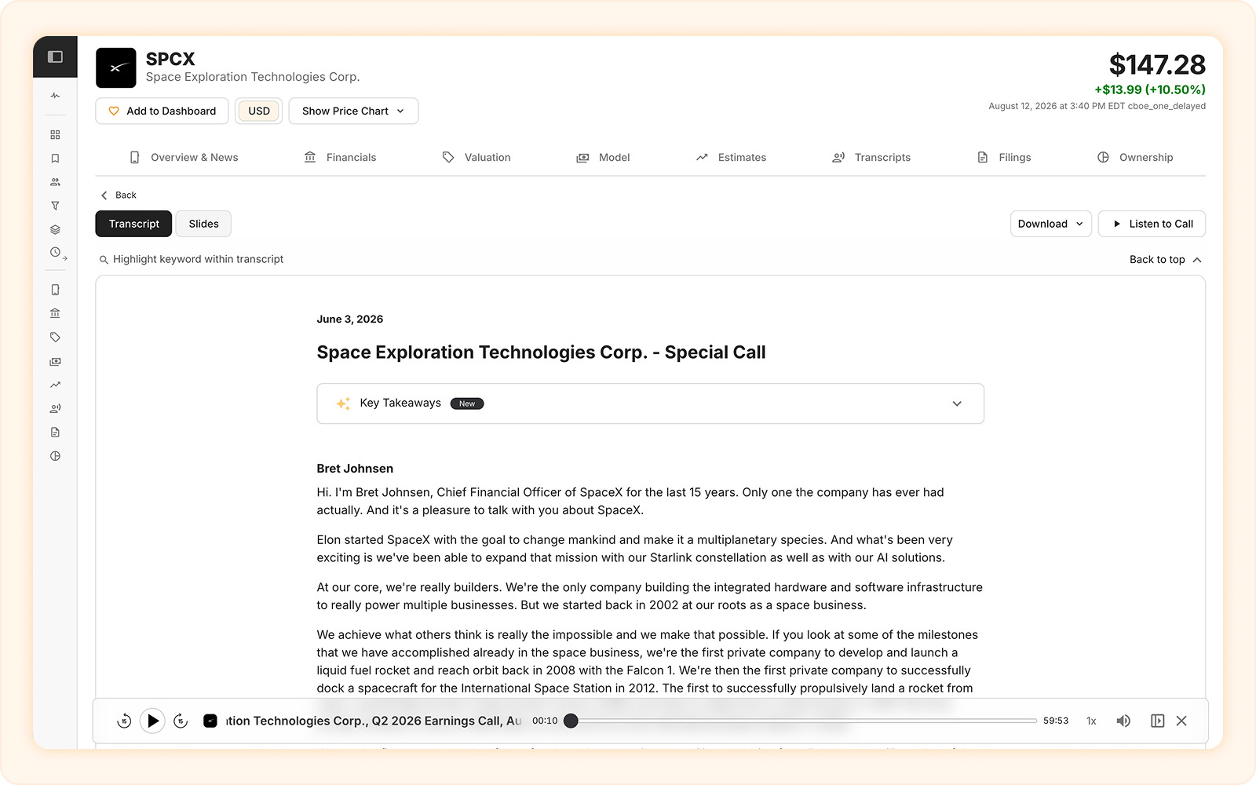Open the sidebar price-tag Valuation icon

click(55, 338)
